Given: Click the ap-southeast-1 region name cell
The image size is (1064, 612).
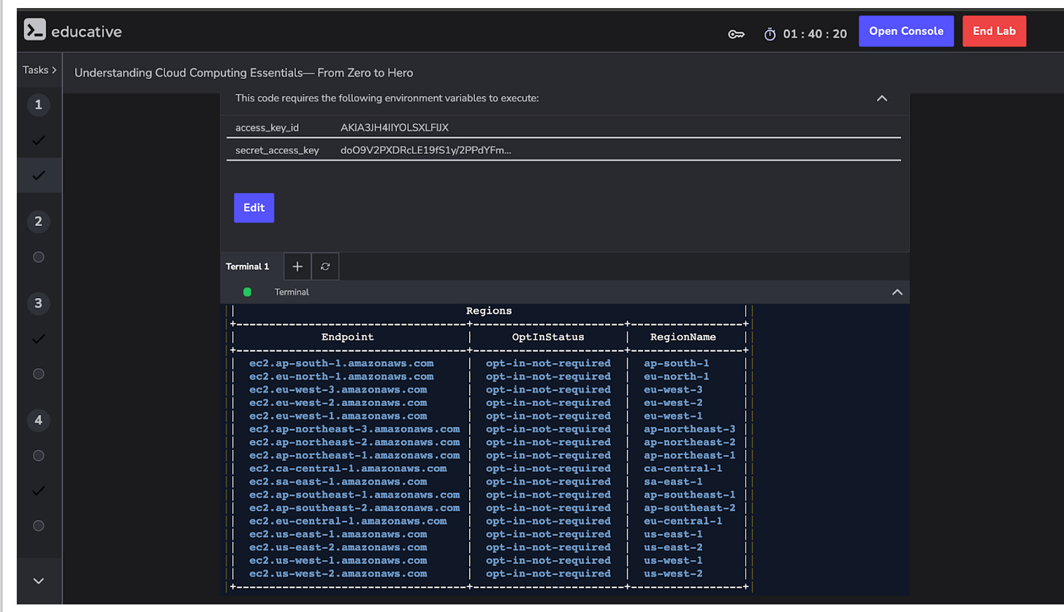Looking at the screenshot, I should pos(690,495).
